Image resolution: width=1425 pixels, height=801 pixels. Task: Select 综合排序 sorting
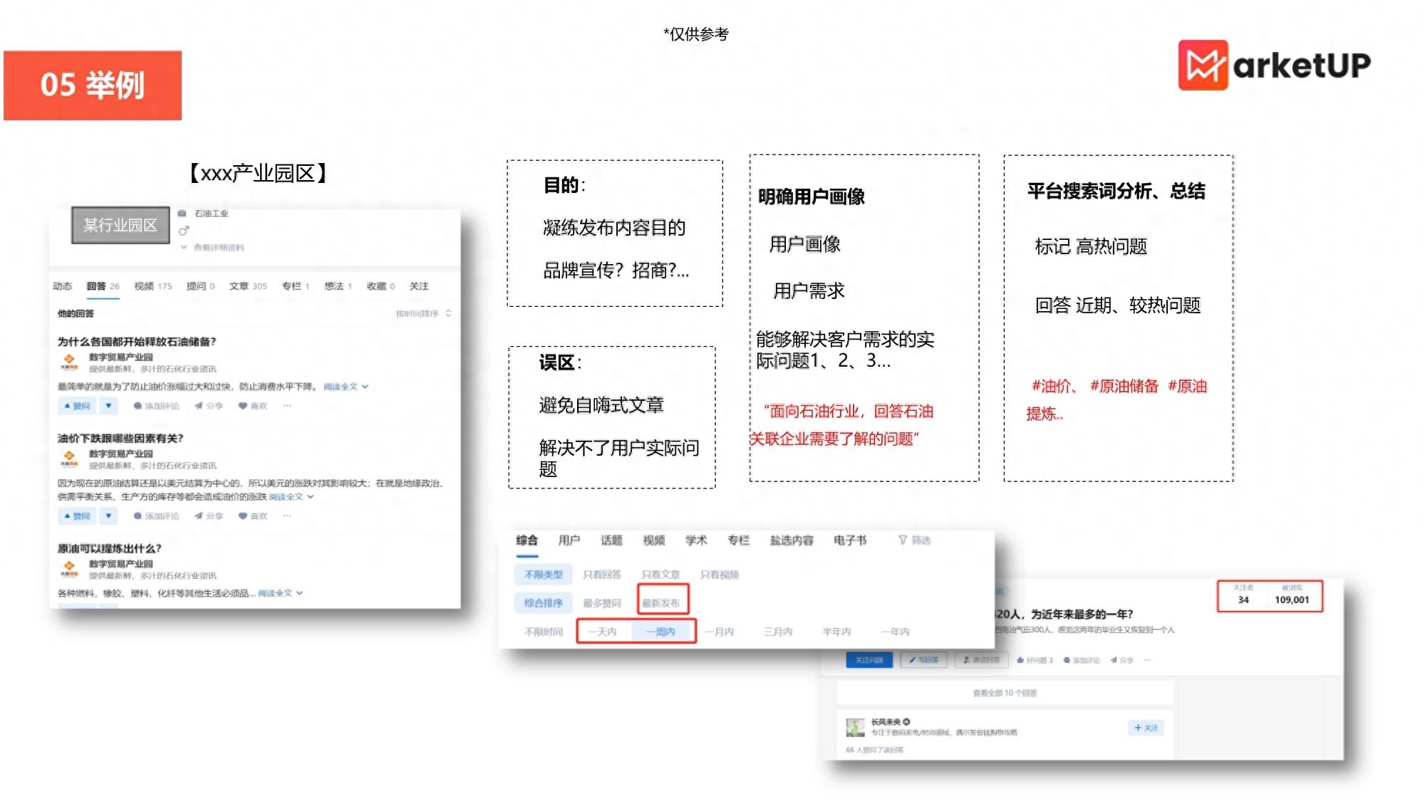tap(544, 603)
